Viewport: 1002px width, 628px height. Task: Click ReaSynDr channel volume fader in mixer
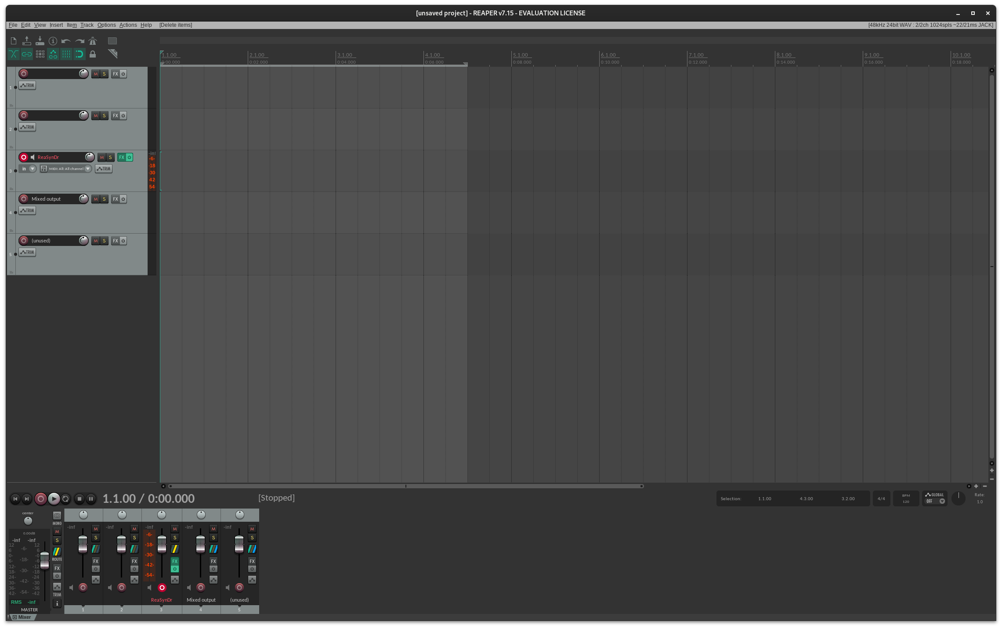pos(162,545)
